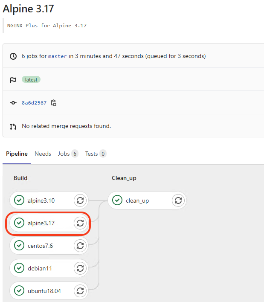Click the centos7.6 passed status icon
This screenshot has height=302, width=264.
(19, 245)
